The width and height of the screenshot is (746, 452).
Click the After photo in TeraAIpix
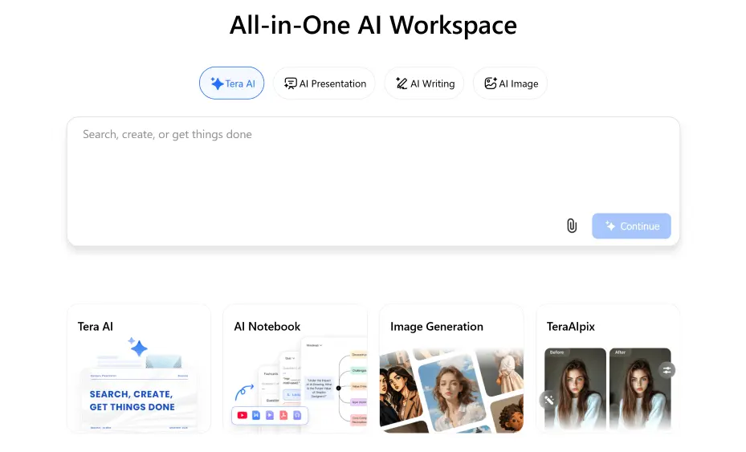pyautogui.click(x=640, y=389)
